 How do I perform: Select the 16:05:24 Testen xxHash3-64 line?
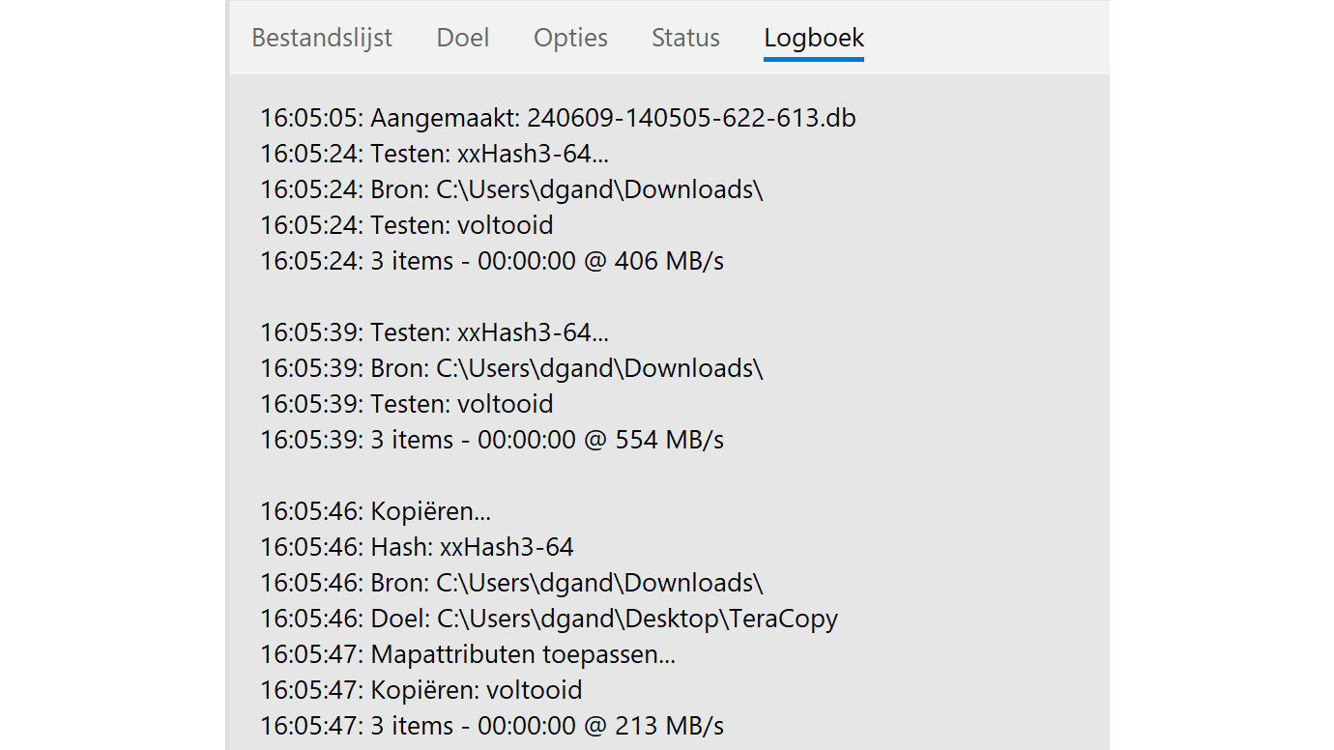point(434,154)
